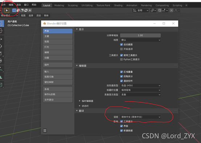Toggle the 界面 checkbox under 翻译
The image size is (201, 143).
coord(122,126)
